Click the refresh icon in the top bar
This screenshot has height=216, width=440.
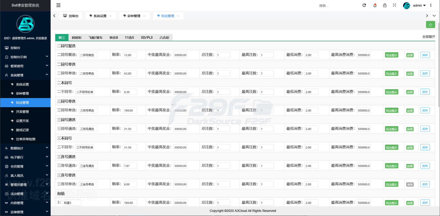364,5
